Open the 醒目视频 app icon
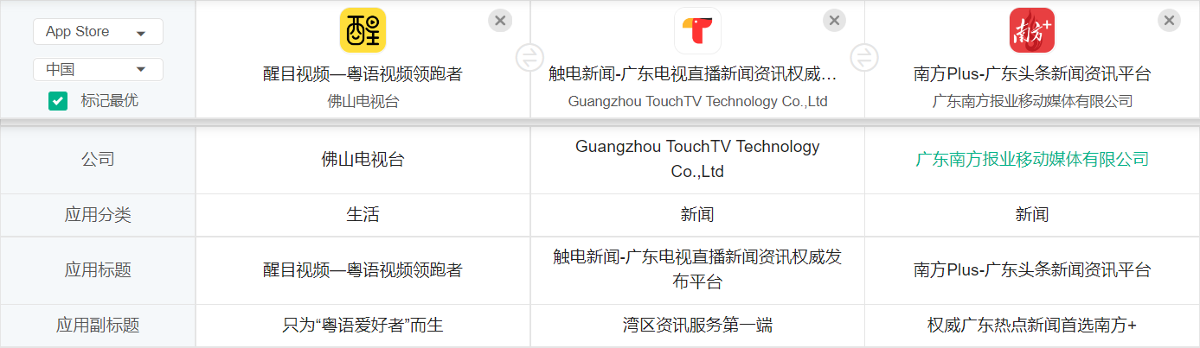The height and width of the screenshot is (348, 1200). pyautogui.click(x=363, y=30)
